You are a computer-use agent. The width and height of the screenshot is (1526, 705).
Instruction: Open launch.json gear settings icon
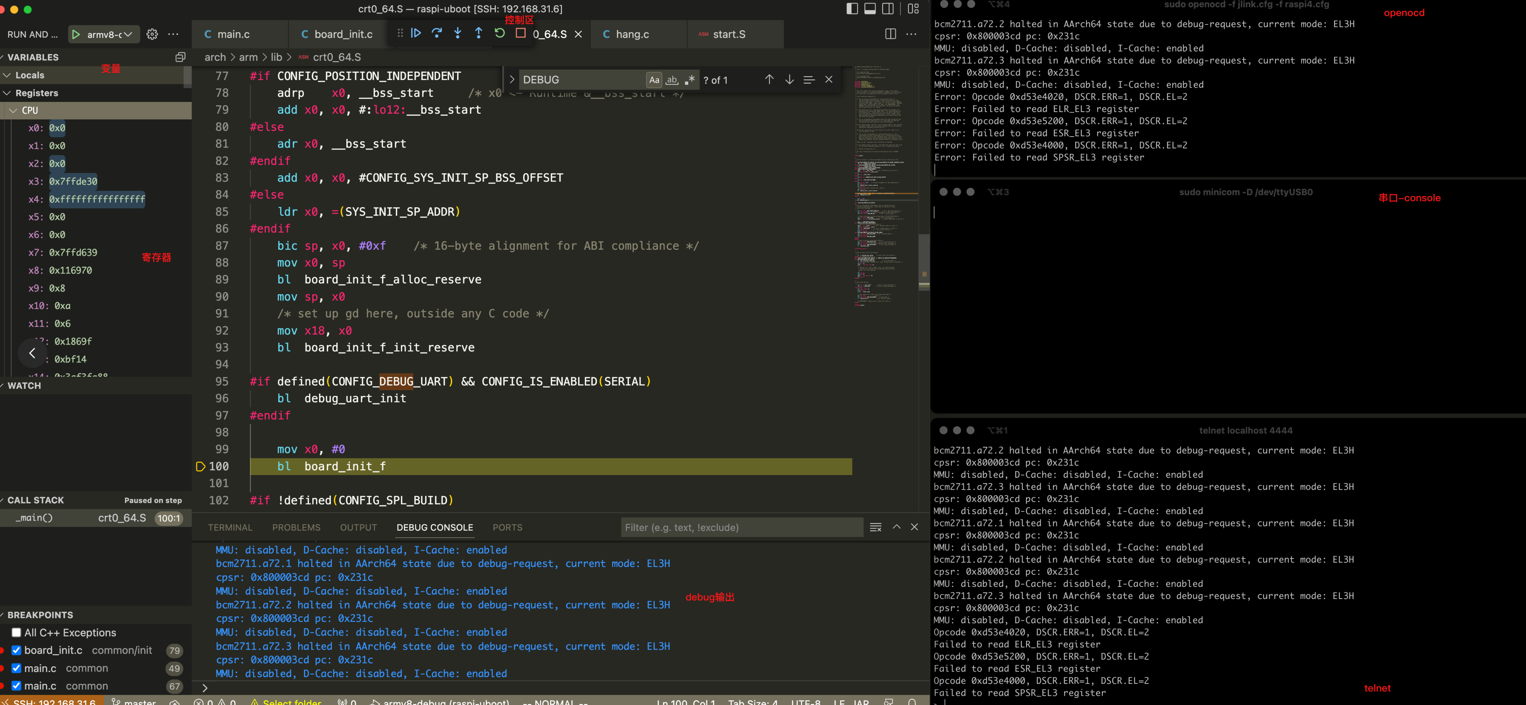152,34
